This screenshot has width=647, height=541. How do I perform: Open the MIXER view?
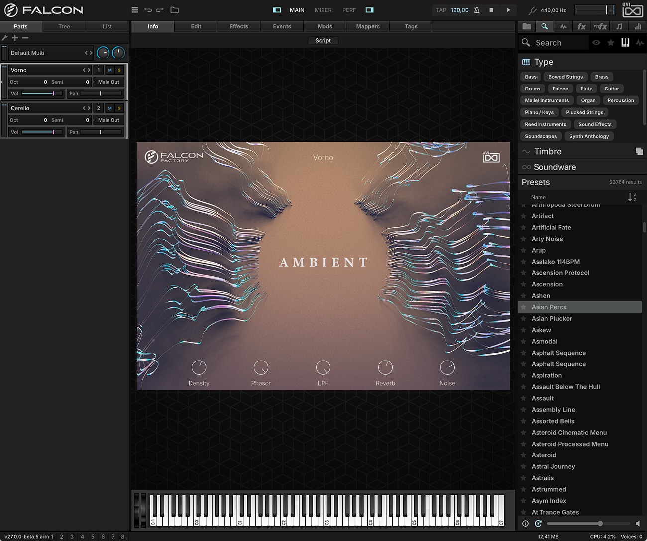[x=323, y=10]
